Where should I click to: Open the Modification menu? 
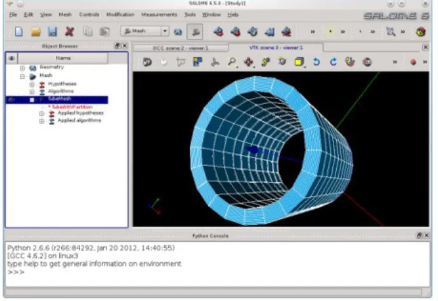120,15
